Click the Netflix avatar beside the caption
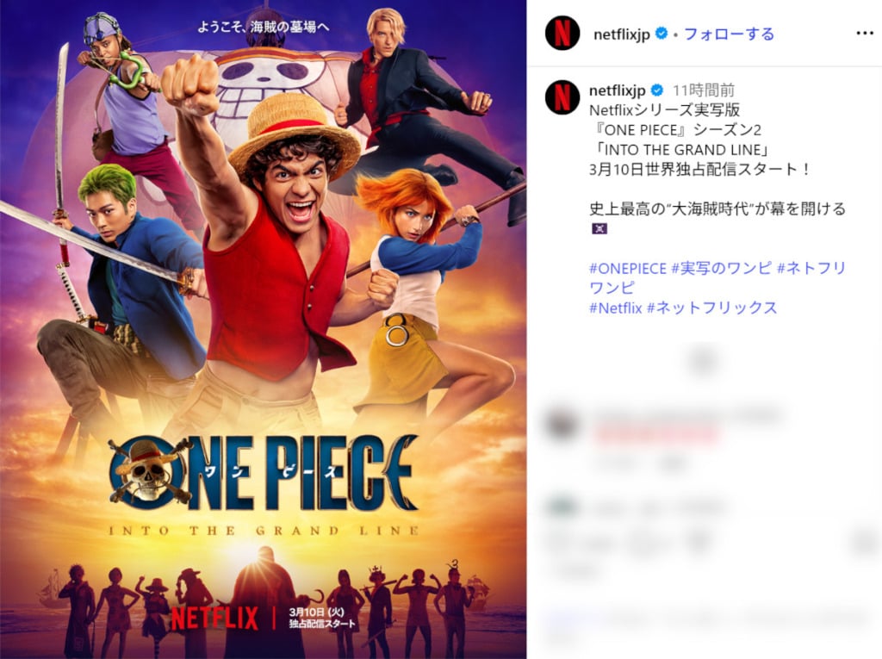The image size is (882, 659). [x=562, y=96]
